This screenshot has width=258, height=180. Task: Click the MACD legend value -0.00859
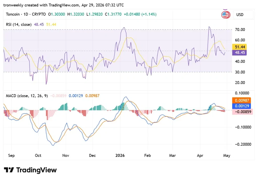pyautogui.click(x=58, y=96)
